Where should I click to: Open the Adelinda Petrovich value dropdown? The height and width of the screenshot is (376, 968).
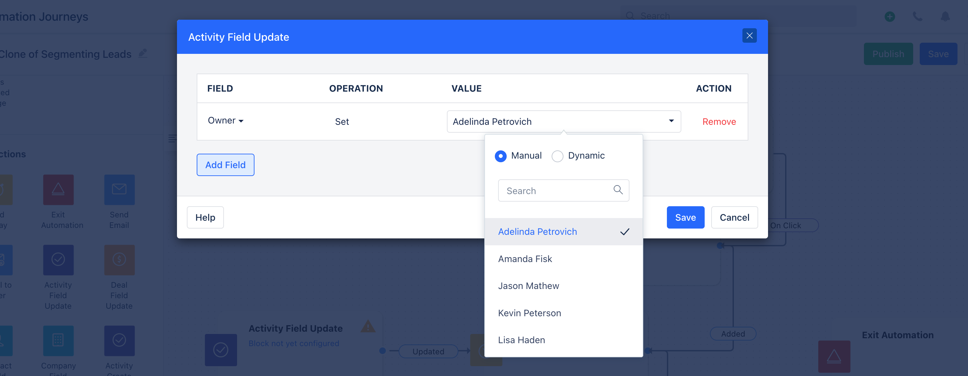click(564, 121)
